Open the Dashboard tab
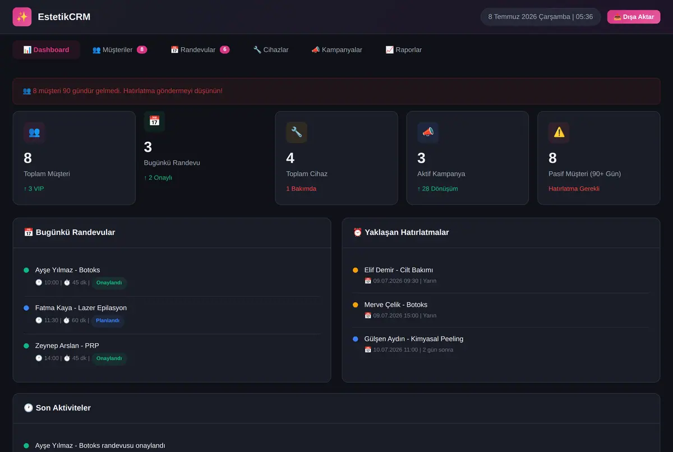The width and height of the screenshot is (673, 452). click(x=46, y=50)
